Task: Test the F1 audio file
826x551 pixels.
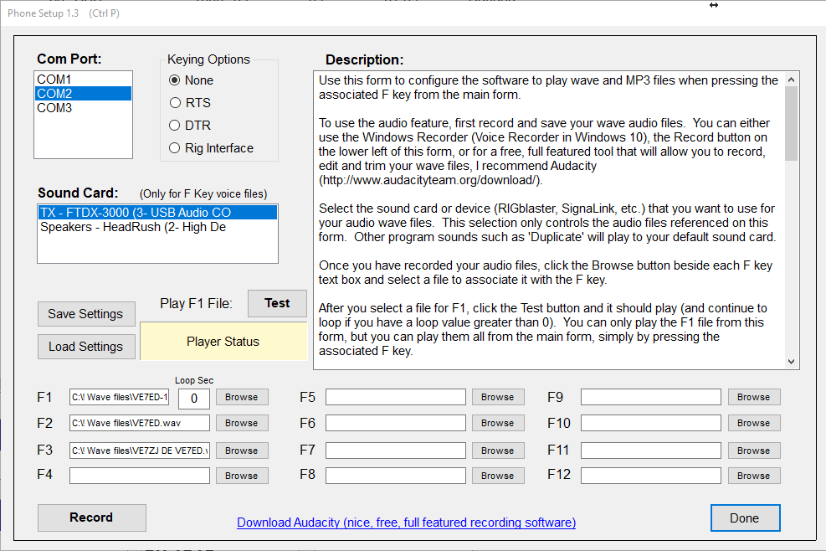Action: tap(277, 303)
